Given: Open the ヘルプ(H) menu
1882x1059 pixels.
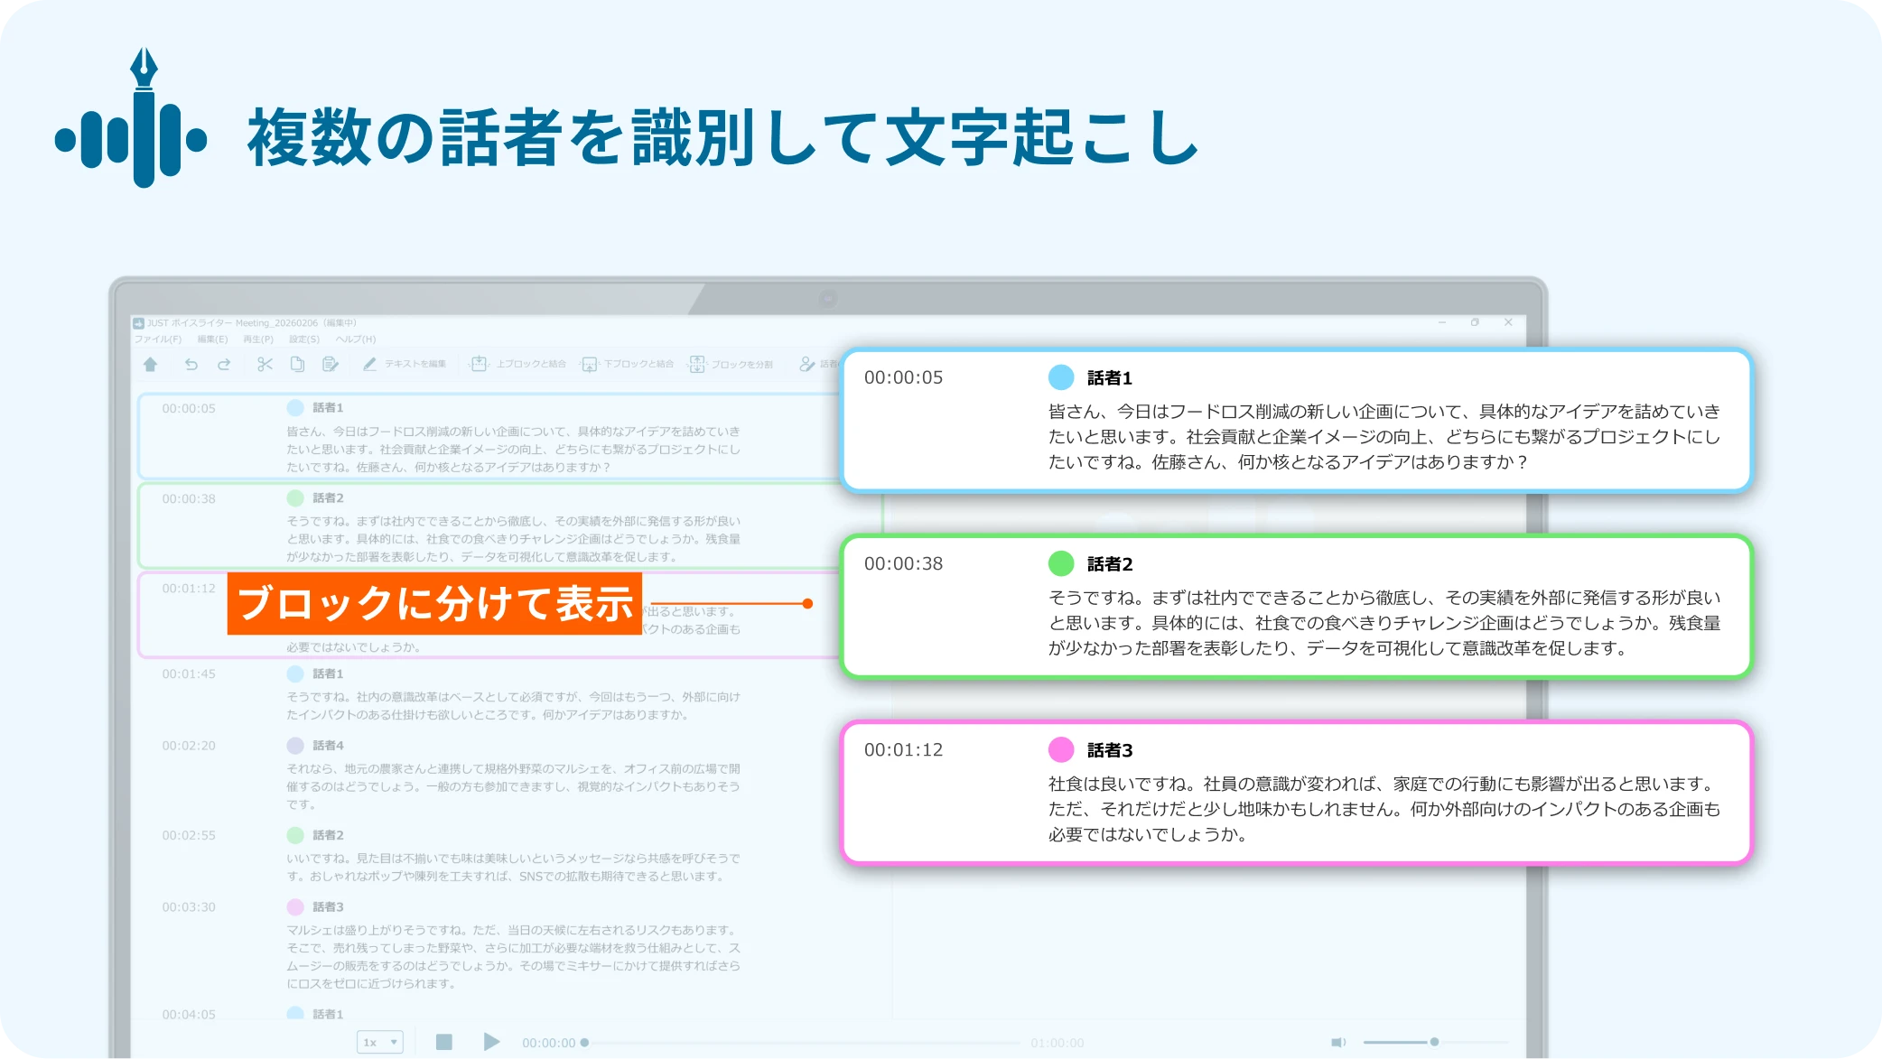Looking at the screenshot, I should point(358,339).
